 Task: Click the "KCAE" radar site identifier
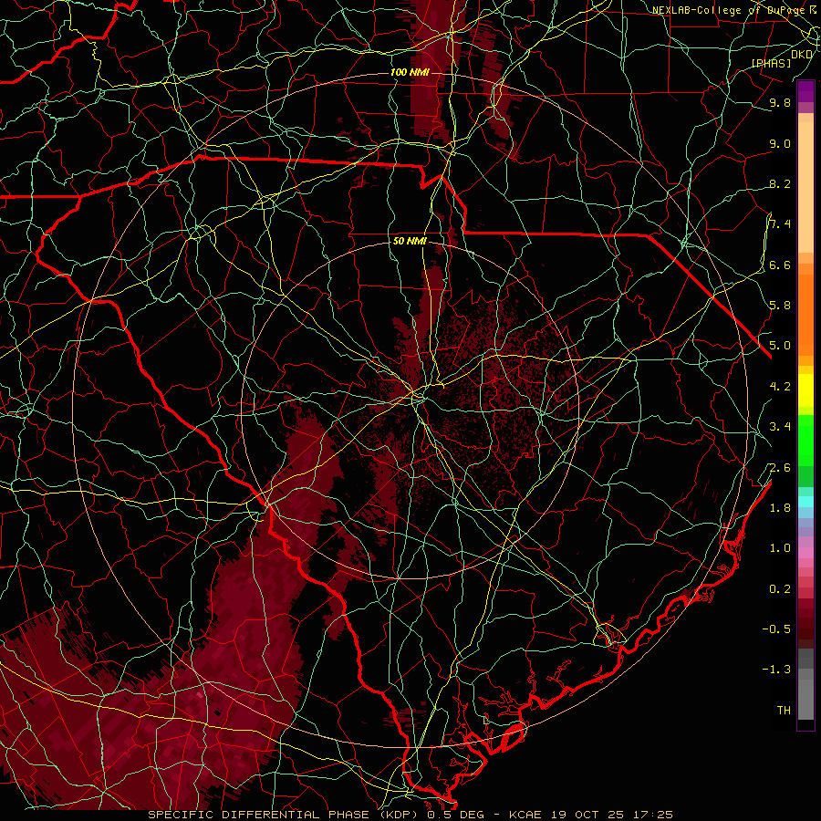point(526,815)
